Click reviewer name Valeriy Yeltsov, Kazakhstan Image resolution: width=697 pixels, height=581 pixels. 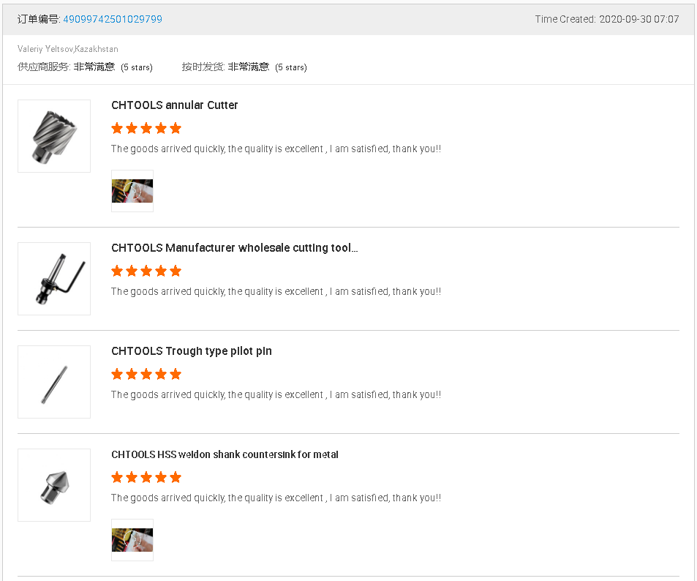point(68,49)
